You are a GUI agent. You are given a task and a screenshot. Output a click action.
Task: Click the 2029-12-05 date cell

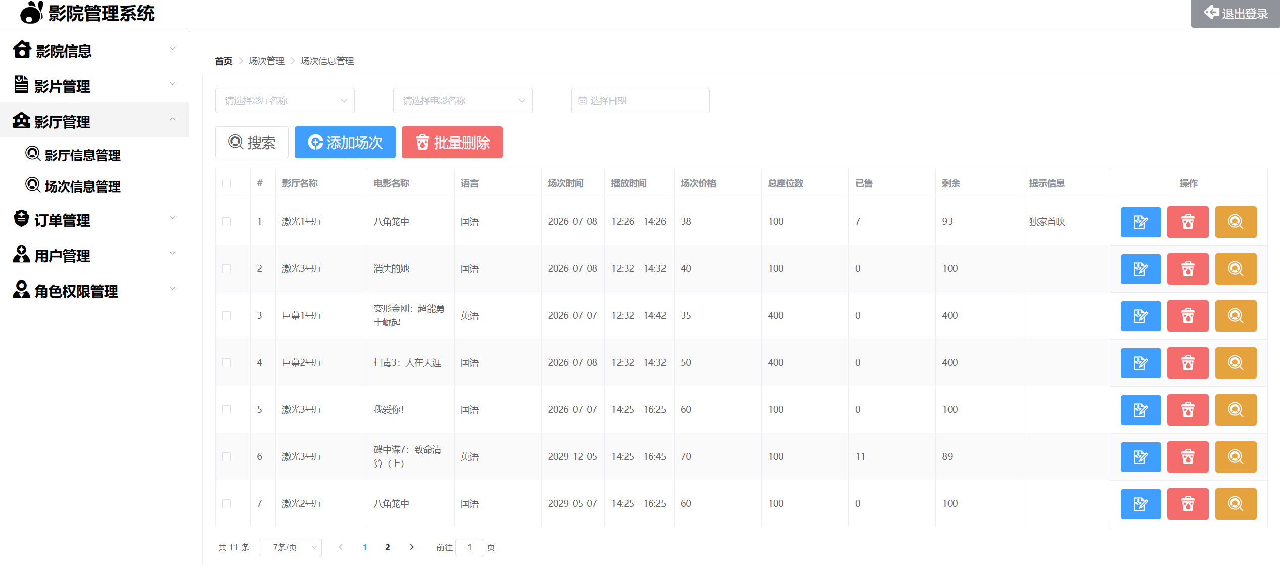(x=573, y=457)
